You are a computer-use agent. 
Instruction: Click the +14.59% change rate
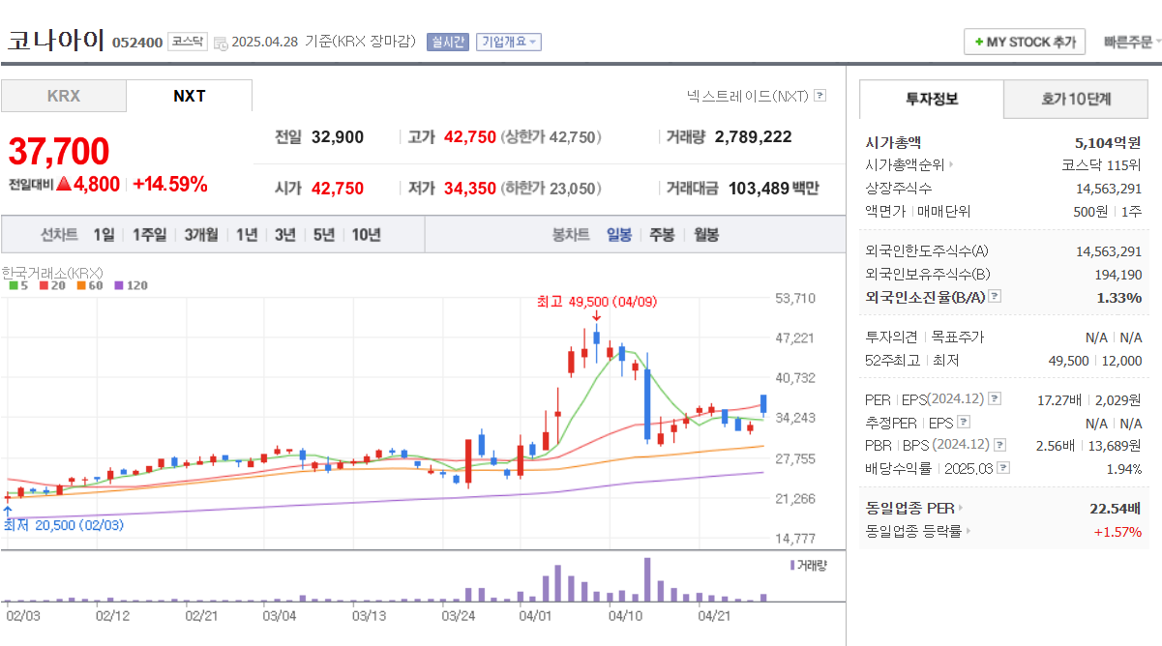click(x=169, y=184)
